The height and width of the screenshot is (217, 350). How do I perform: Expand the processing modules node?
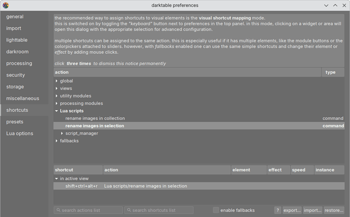pyautogui.click(x=57, y=103)
